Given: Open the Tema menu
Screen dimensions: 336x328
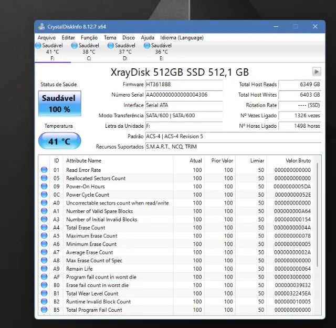Looking at the screenshot, I should [110, 38].
